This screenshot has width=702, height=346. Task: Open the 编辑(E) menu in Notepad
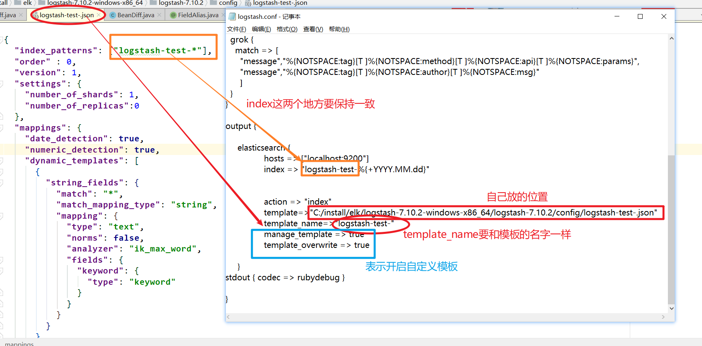261,29
